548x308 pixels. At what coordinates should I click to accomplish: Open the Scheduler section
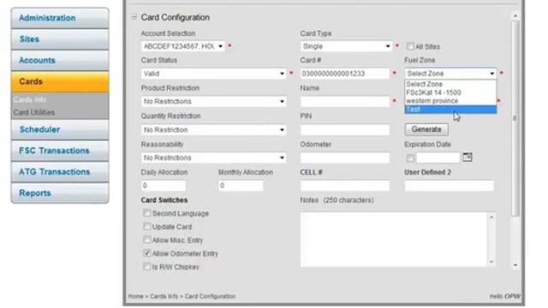click(x=60, y=129)
